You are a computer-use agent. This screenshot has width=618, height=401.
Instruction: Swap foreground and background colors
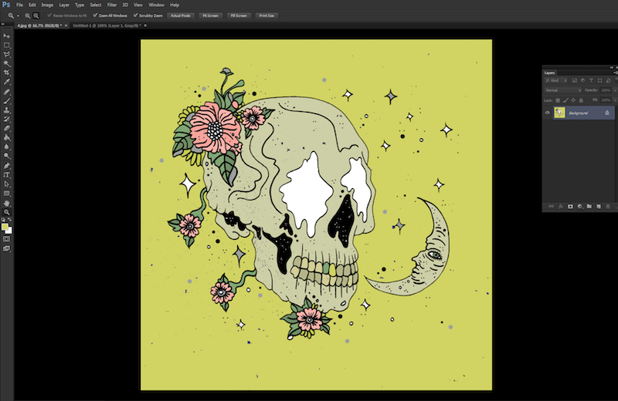pos(9,220)
